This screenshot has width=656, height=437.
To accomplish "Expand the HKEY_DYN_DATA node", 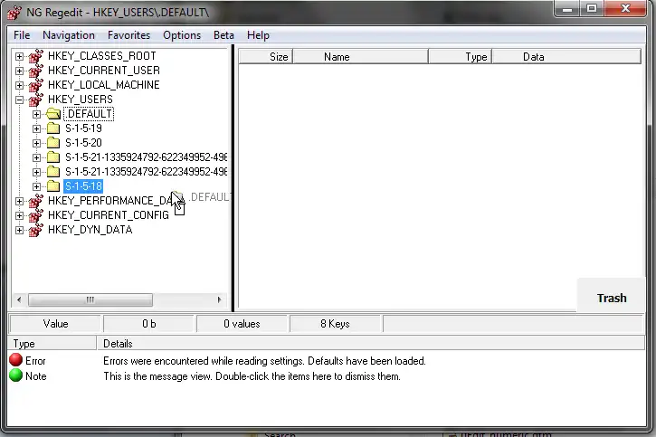I will coord(19,230).
